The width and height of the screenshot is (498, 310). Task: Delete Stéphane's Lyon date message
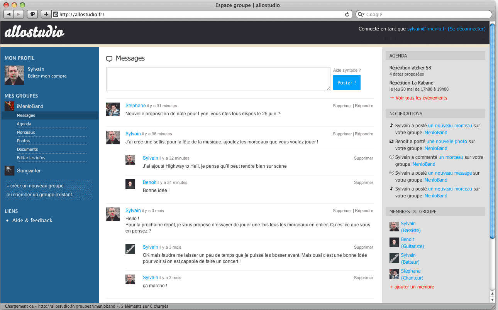pos(342,106)
